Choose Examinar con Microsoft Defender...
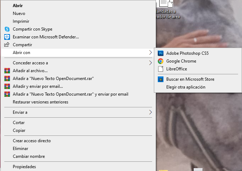Screen dimensions: 242x171 coord(79,37)
